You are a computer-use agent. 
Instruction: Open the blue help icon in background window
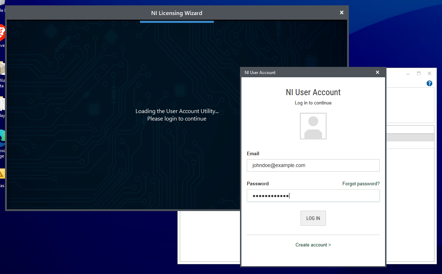click(429, 83)
